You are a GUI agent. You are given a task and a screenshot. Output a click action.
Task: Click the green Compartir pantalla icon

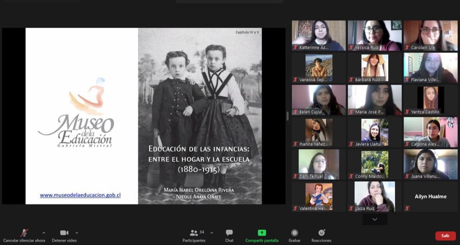click(262, 233)
